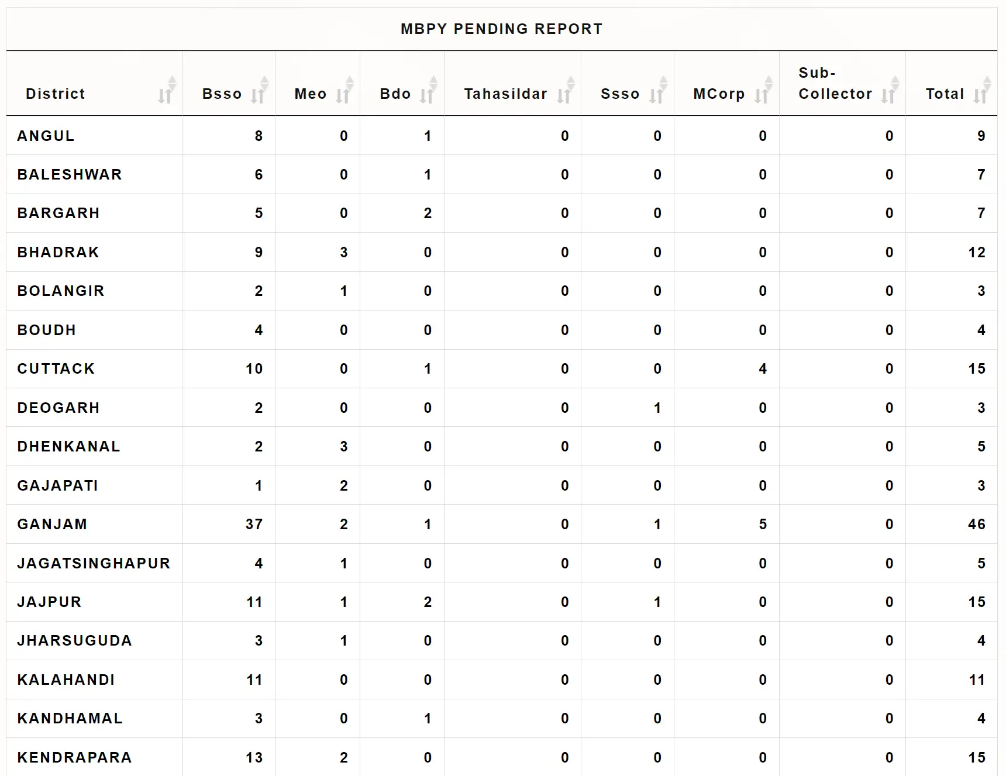The image size is (1006, 776).
Task: Click Ganjam's Bsso value 37
Action: coord(254,525)
